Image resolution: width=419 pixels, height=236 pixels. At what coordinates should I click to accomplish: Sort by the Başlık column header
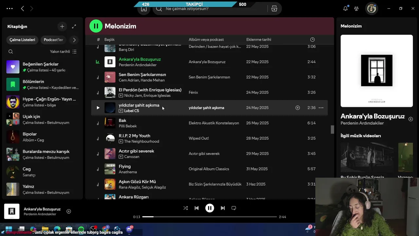[x=109, y=40]
